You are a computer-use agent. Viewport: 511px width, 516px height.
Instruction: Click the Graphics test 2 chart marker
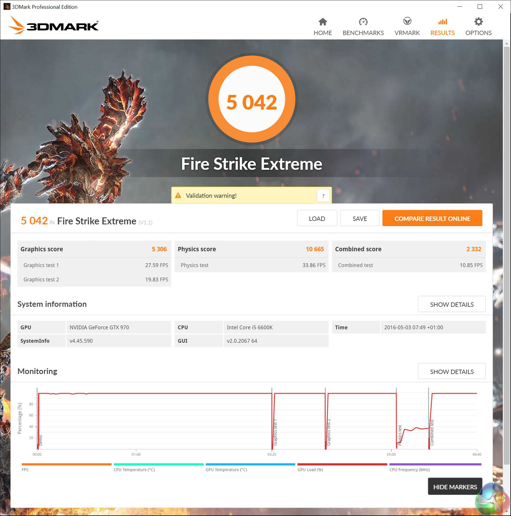(329, 432)
